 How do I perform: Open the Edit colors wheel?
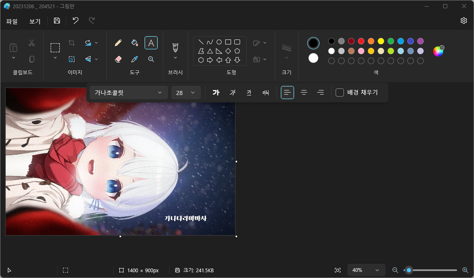click(438, 51)
